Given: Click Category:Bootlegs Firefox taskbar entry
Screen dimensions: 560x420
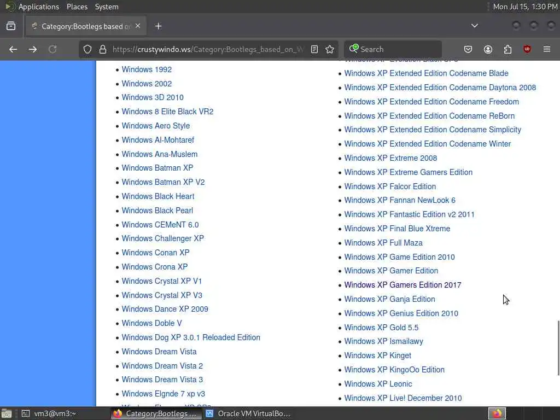Looking at the screenshot, I should pyautogui.click(x=155, y=413).
